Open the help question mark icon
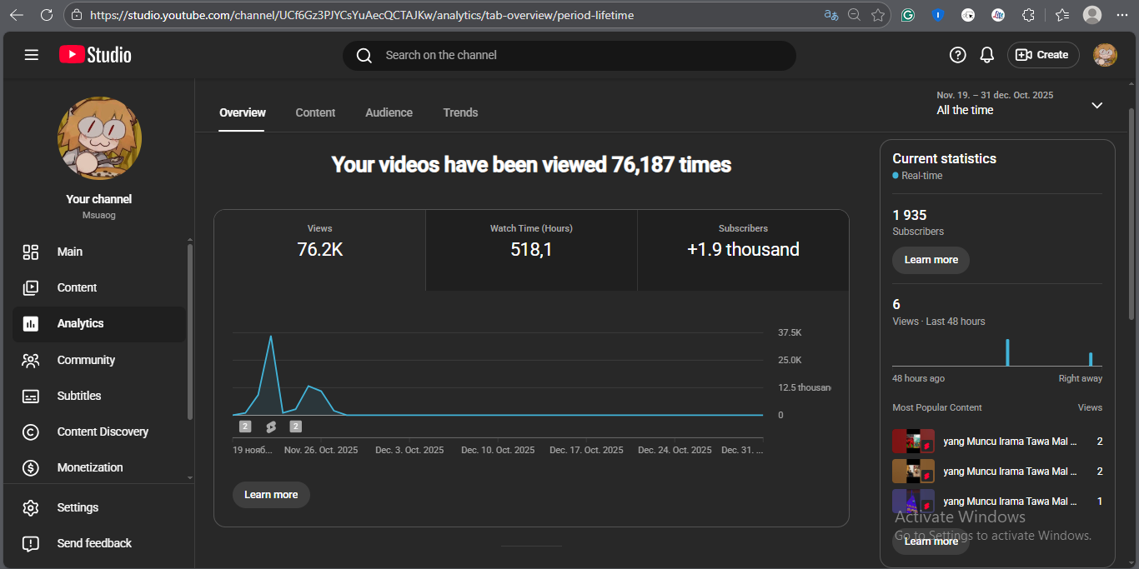 point(957,55)
